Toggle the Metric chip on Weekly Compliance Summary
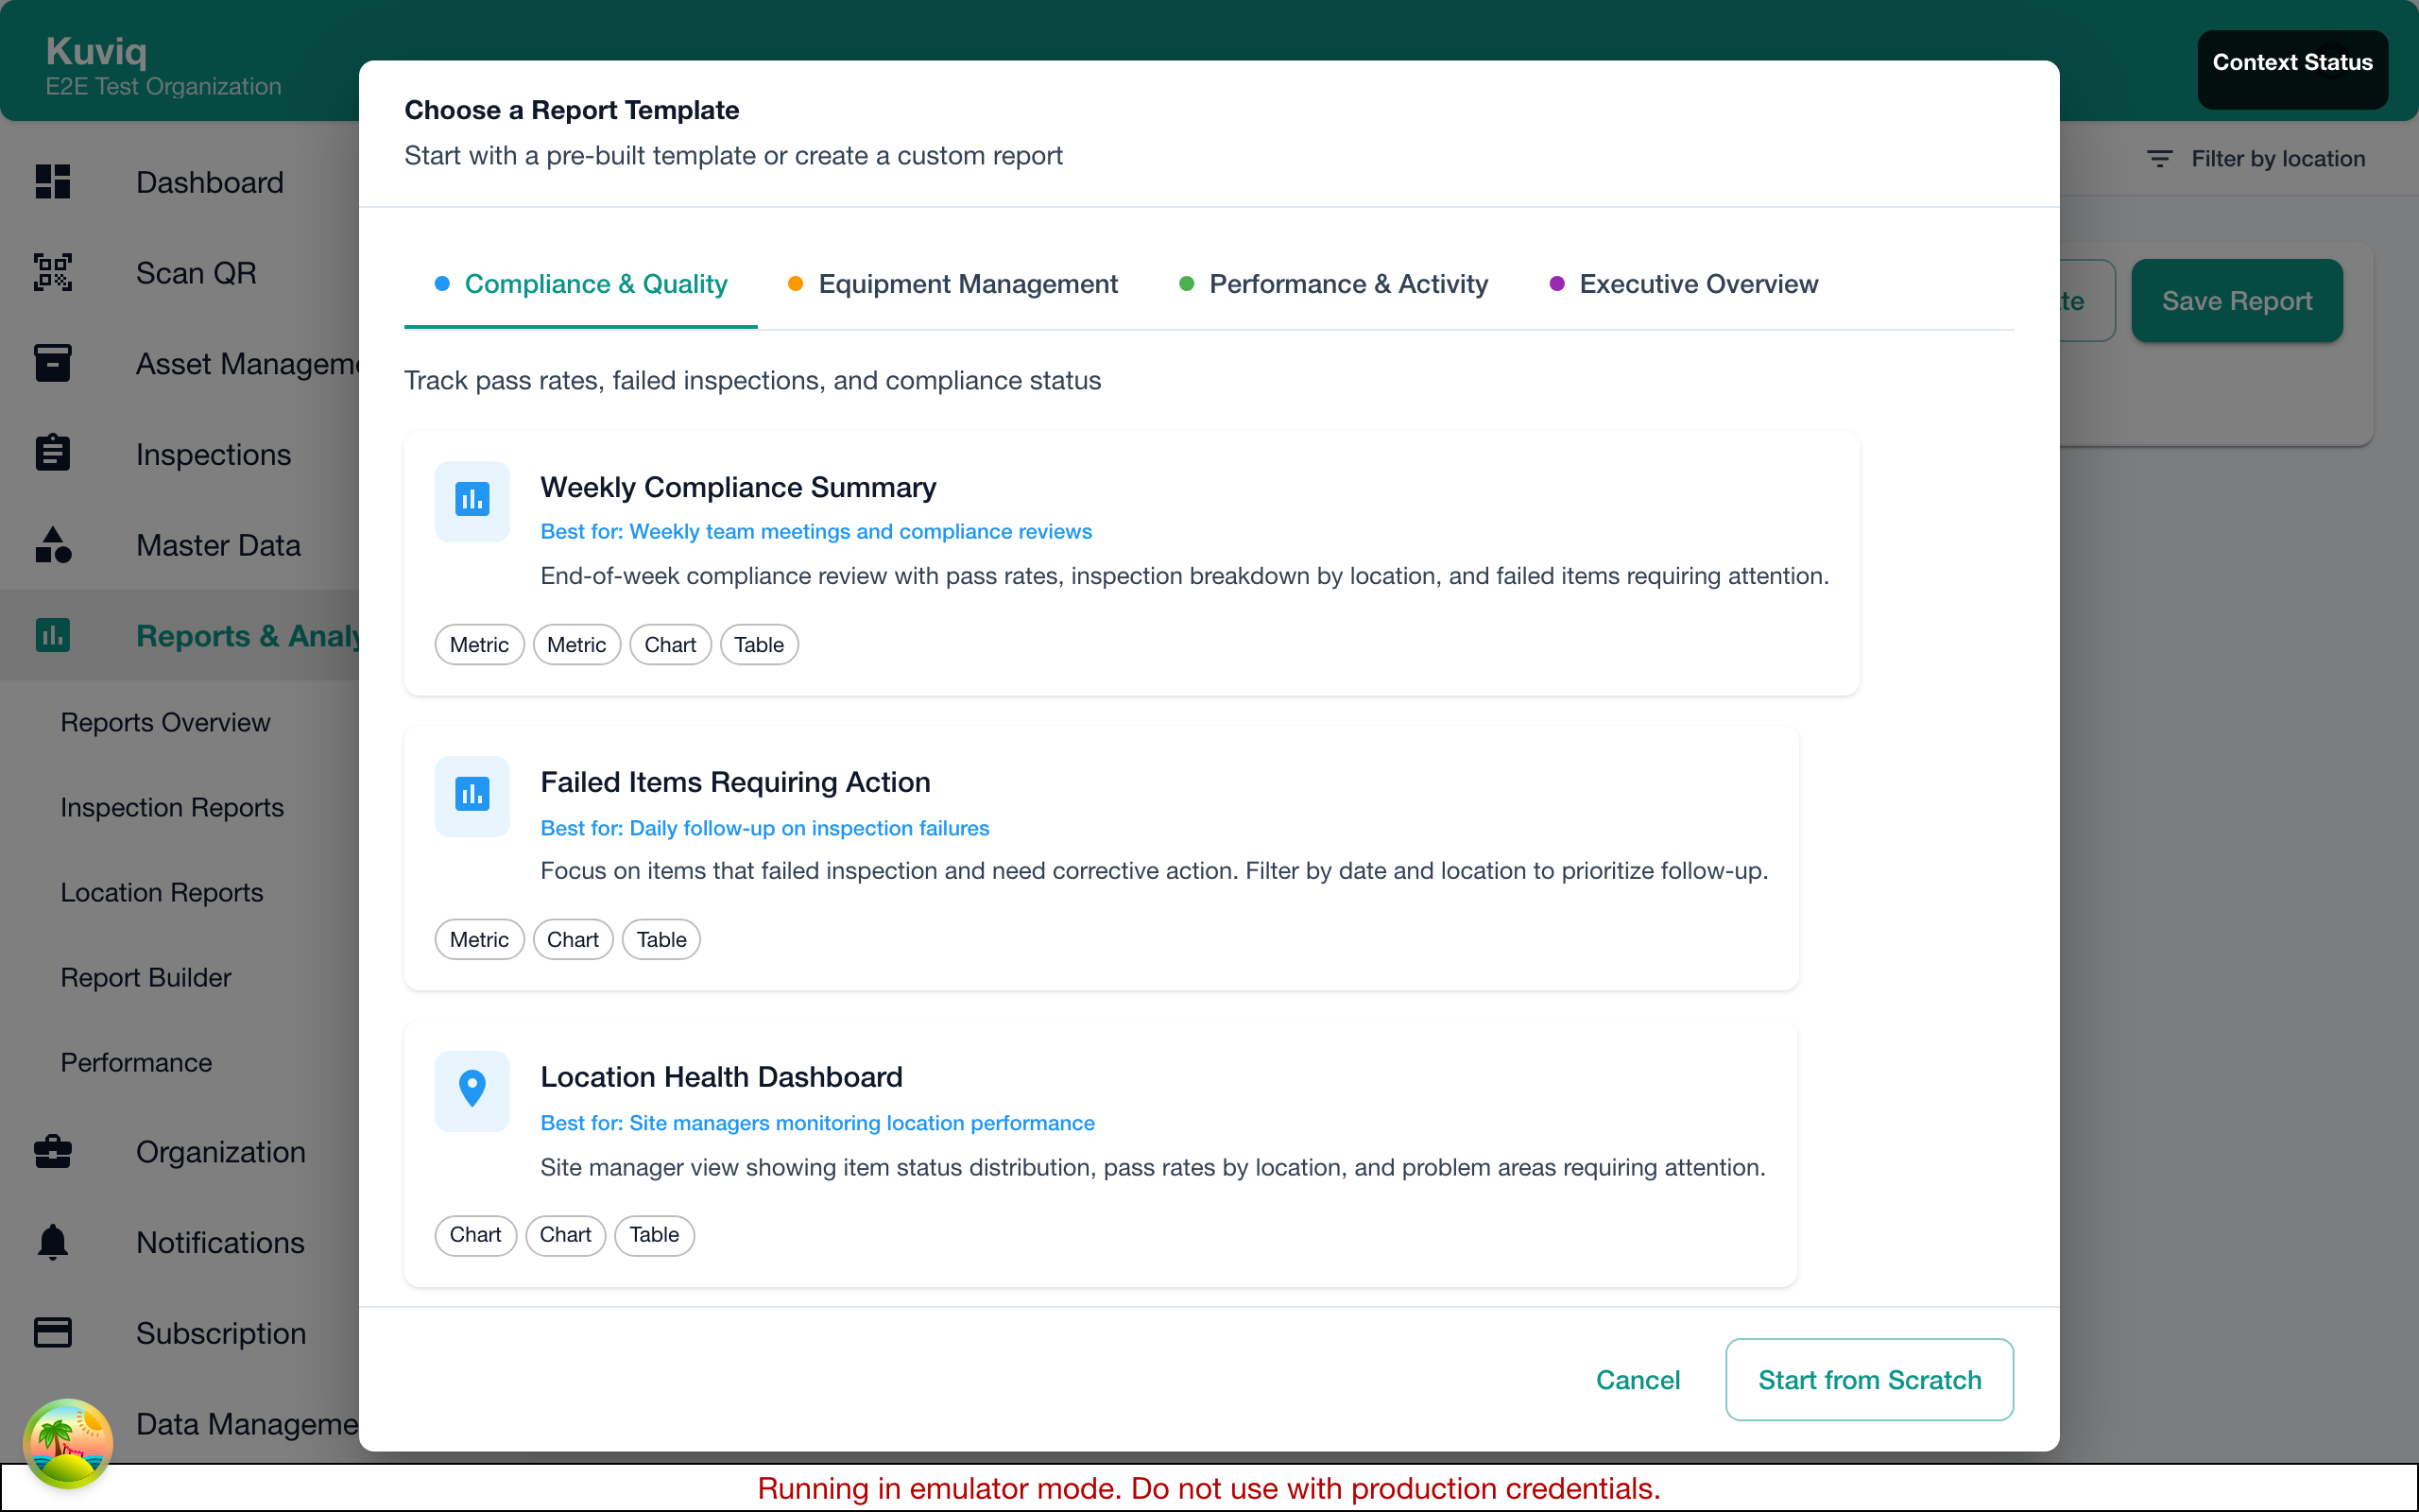 click(479, 644)
